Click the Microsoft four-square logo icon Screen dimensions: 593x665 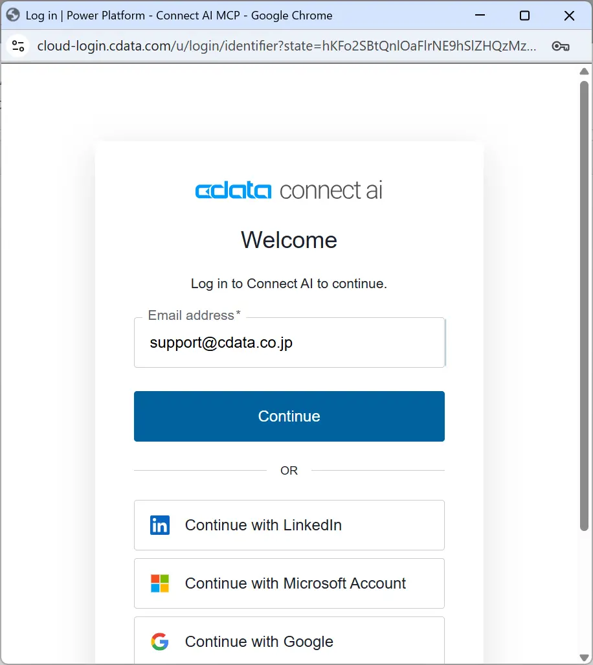click(x=160, y=583)
